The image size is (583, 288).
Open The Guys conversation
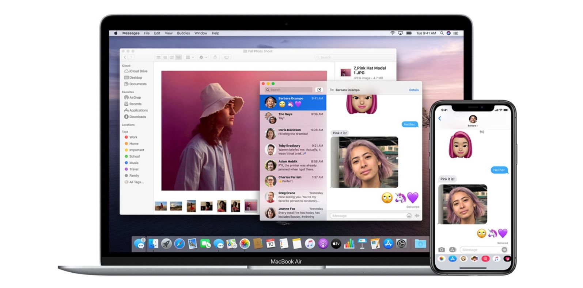point(293,118)
